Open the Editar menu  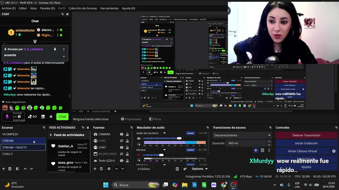pos(23,8)
